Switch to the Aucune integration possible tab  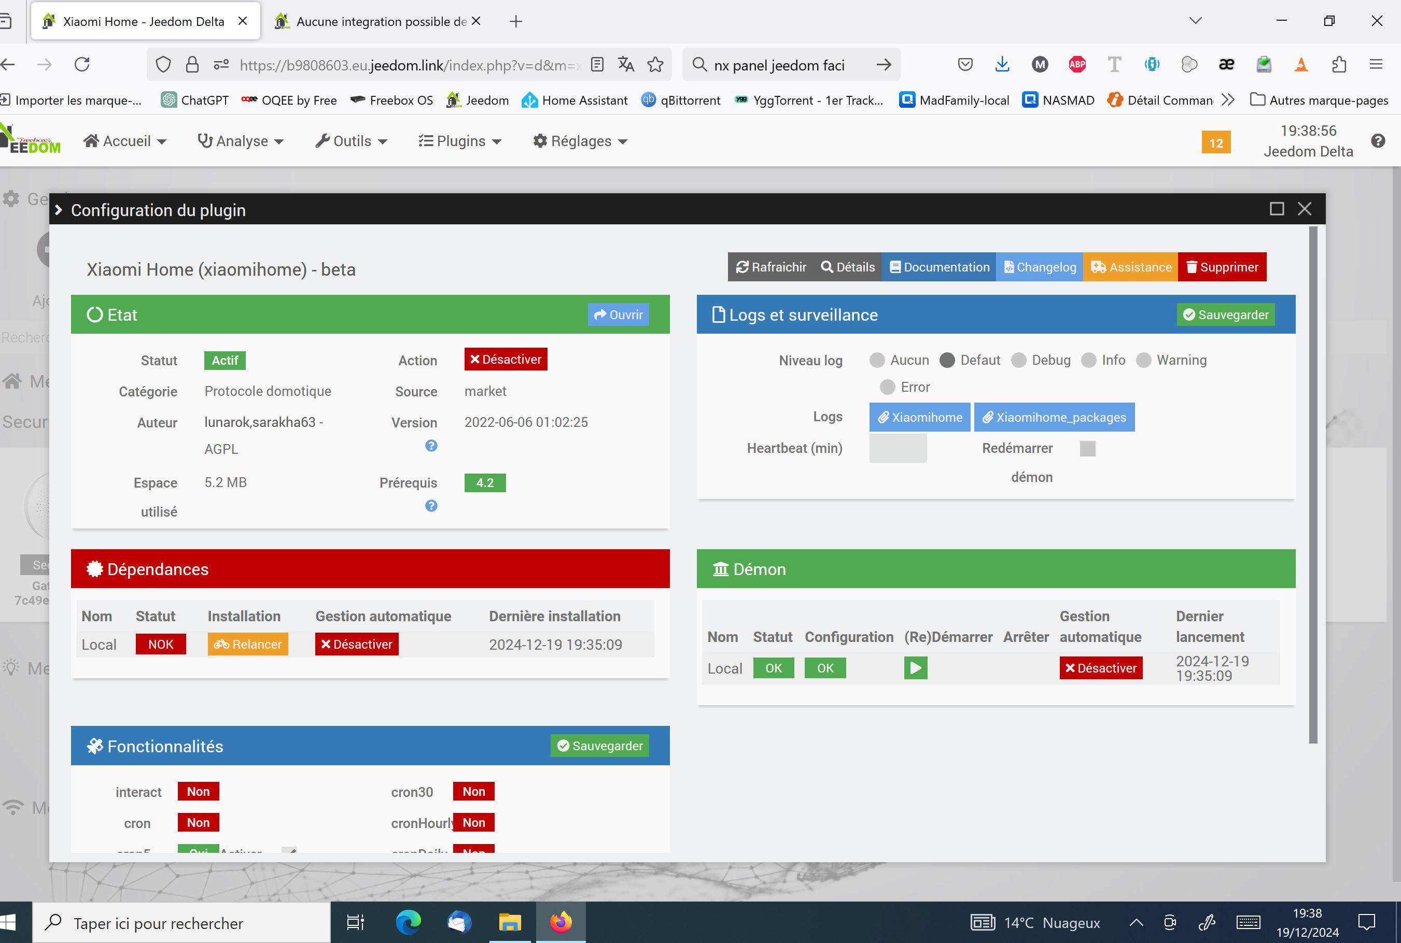[x=378, y=22]
